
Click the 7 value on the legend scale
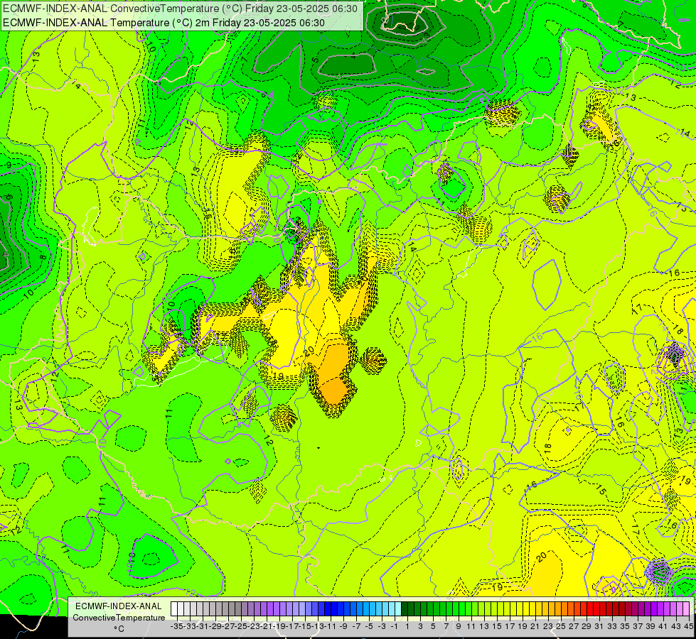pyautogui.click(x=446, y=626)
